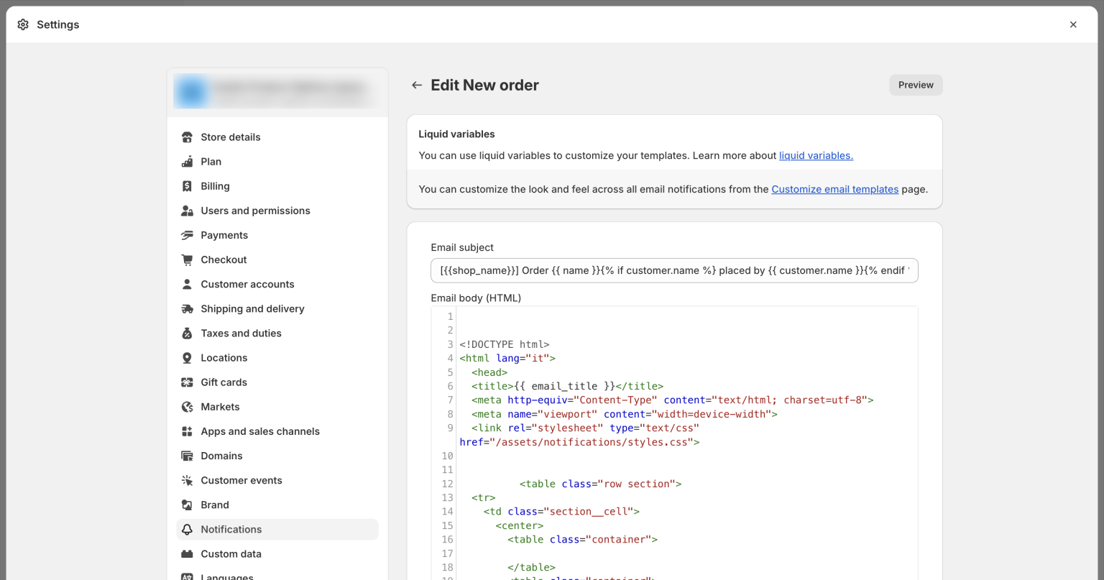
Task: Click the Preview button
Action: (915, 85)
